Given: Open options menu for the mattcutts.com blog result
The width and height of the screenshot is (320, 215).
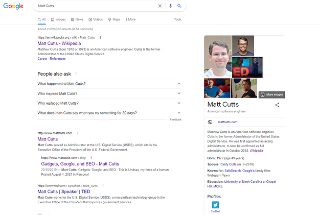Looking at the screenshot, I should pyautogui.click(x=91, y=158).
